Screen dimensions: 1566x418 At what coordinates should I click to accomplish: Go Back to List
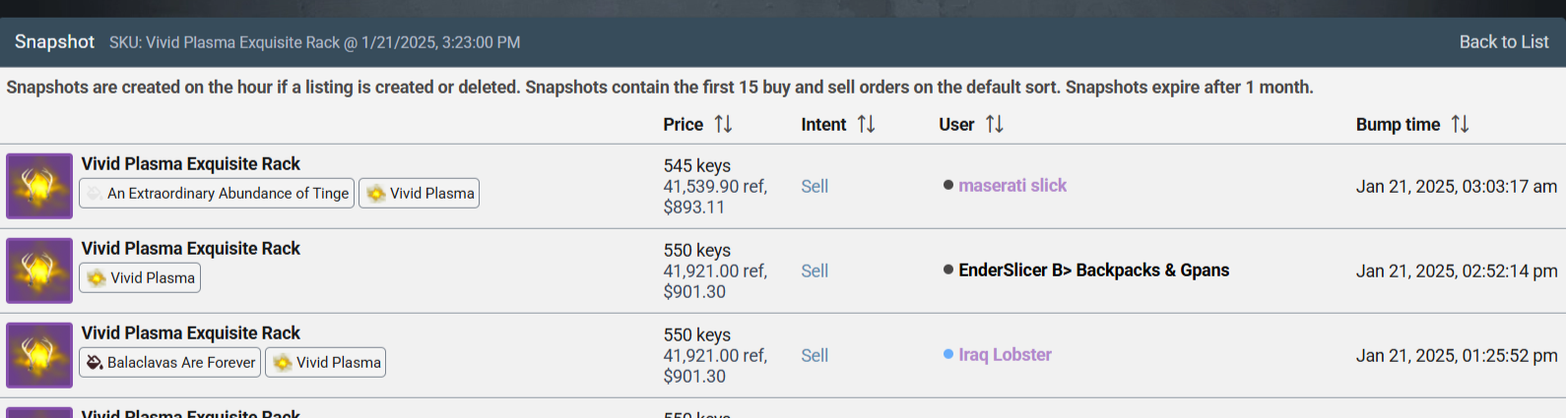[1503, 42]
